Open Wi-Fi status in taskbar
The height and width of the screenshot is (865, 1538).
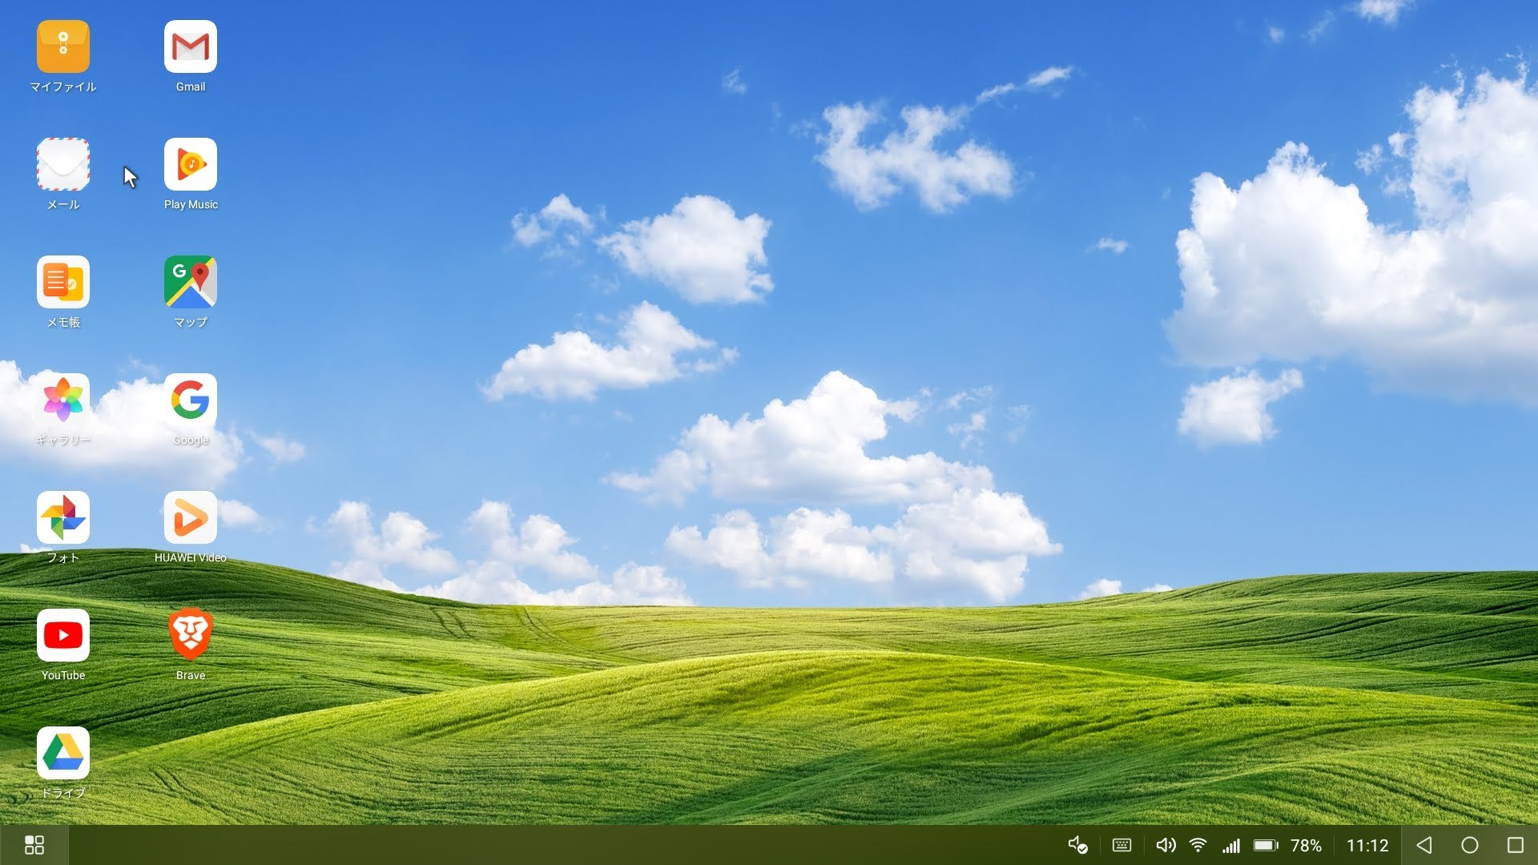tap(1198, 845)
